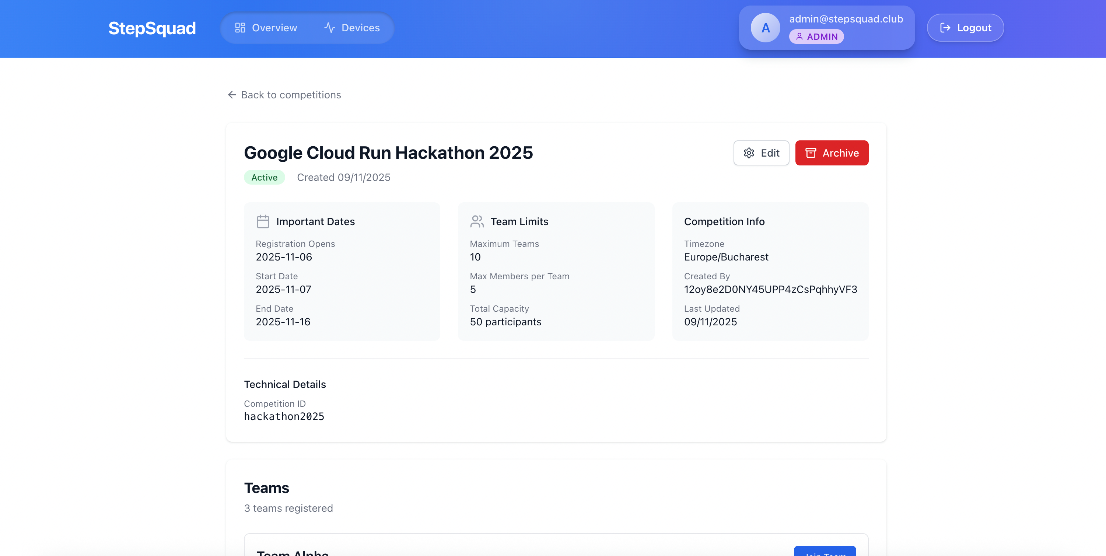Click the Important Dates calendar icon
1106x556 pixels.
click(263, 221)
